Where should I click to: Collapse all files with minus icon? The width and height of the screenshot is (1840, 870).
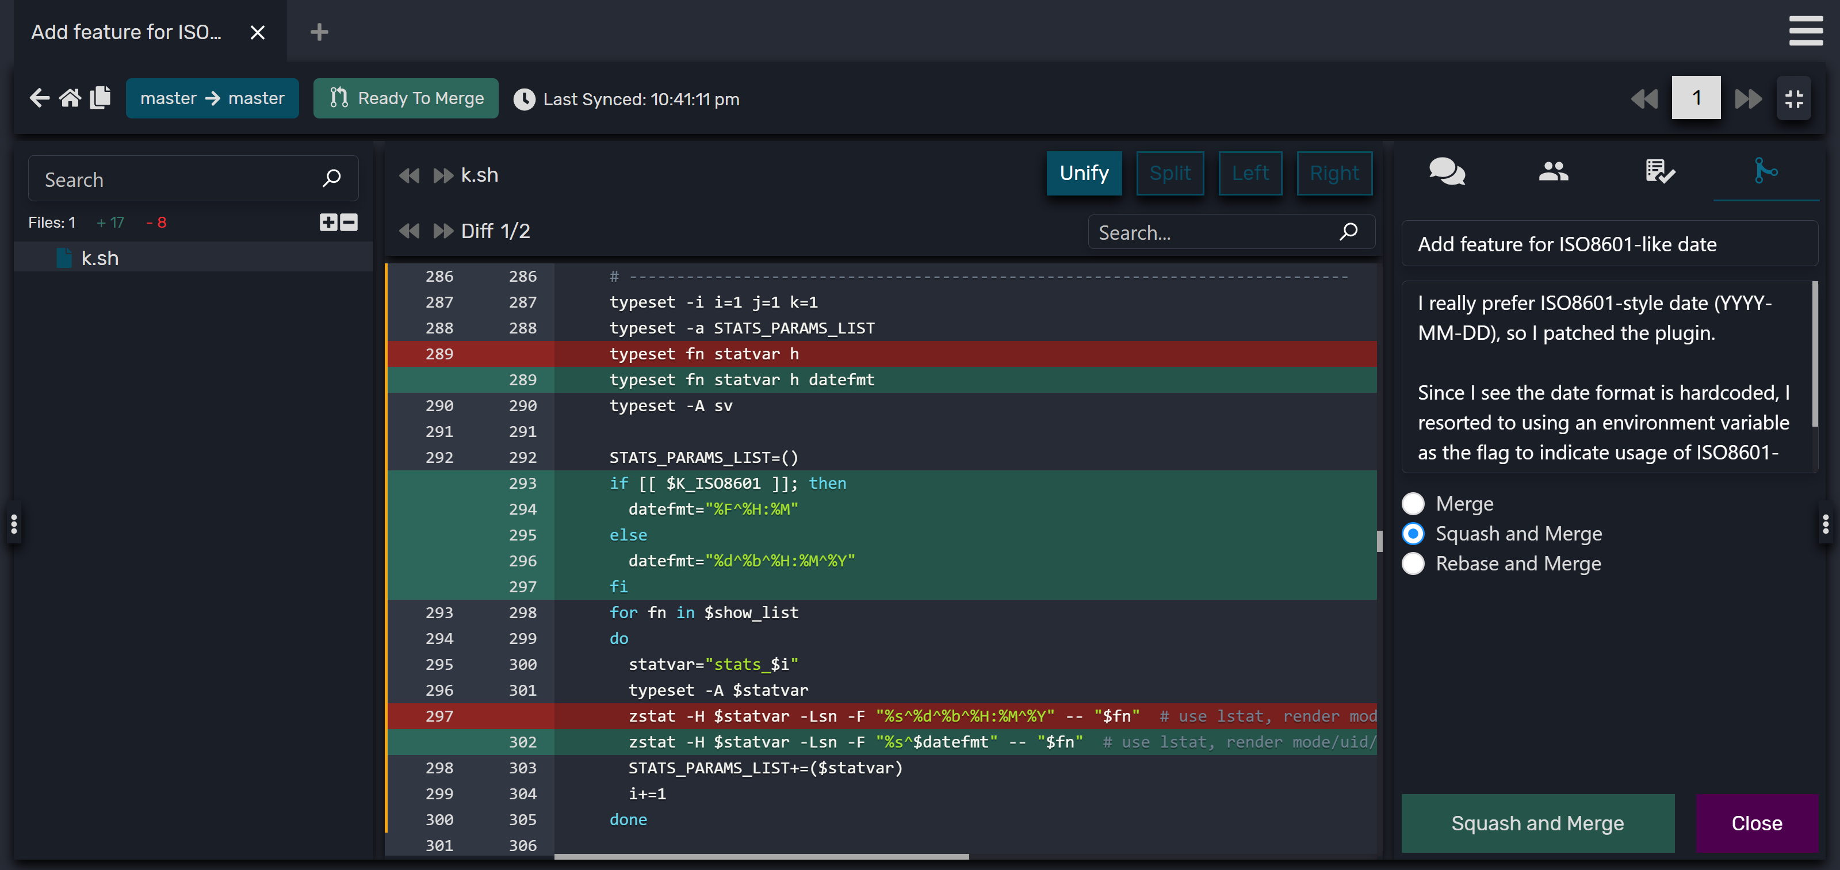(349, 222)
